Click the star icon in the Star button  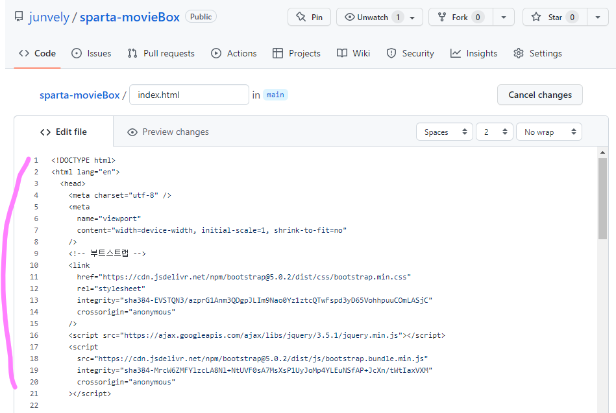(536, 17)
